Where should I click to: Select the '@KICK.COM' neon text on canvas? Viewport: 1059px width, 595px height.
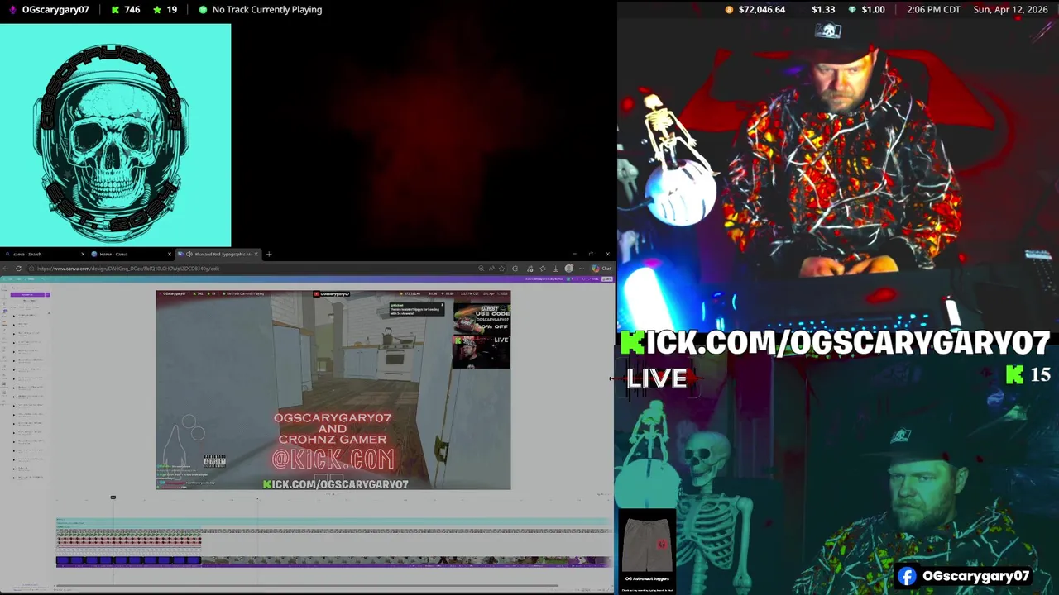(x=333, y=459)
